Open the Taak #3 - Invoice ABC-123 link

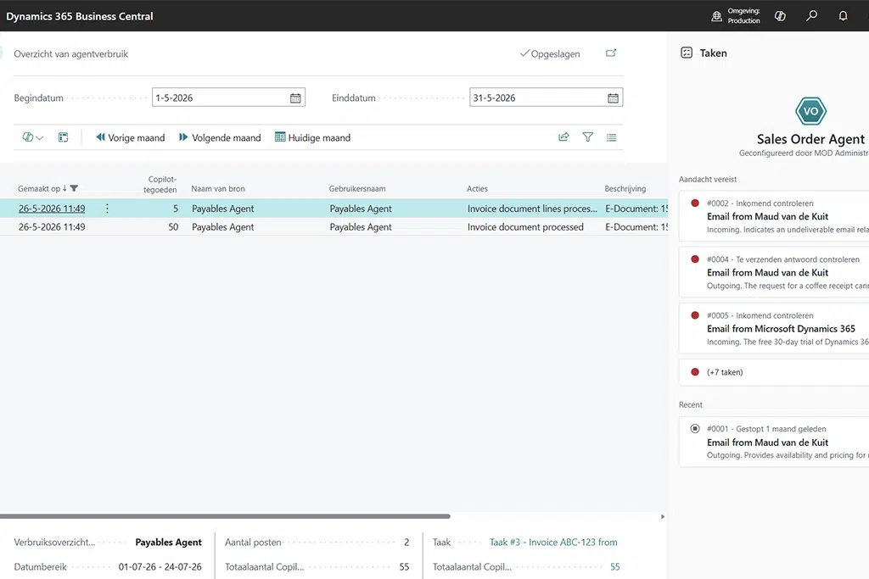(553, 543)
